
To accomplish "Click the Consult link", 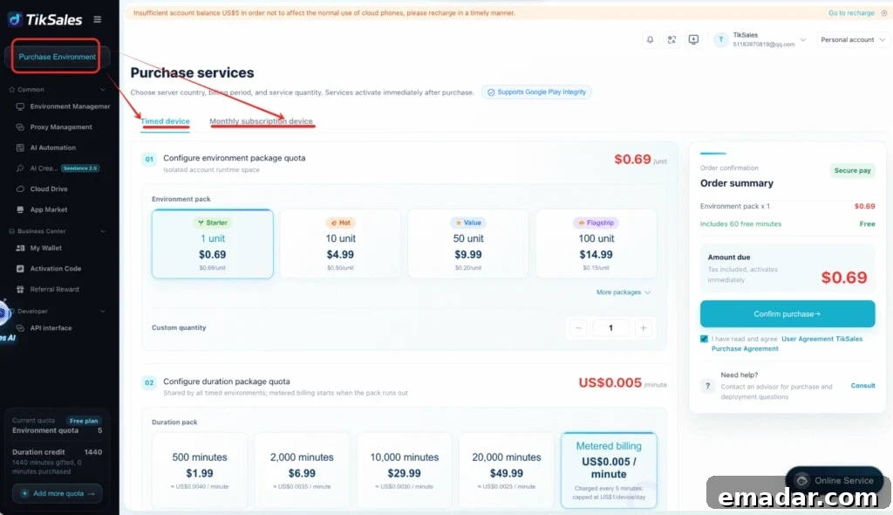I will [862, 386].
